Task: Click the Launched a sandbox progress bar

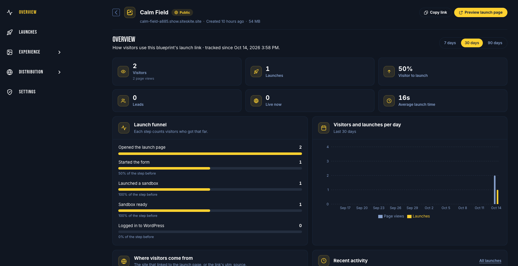Action: pos(210,189)
